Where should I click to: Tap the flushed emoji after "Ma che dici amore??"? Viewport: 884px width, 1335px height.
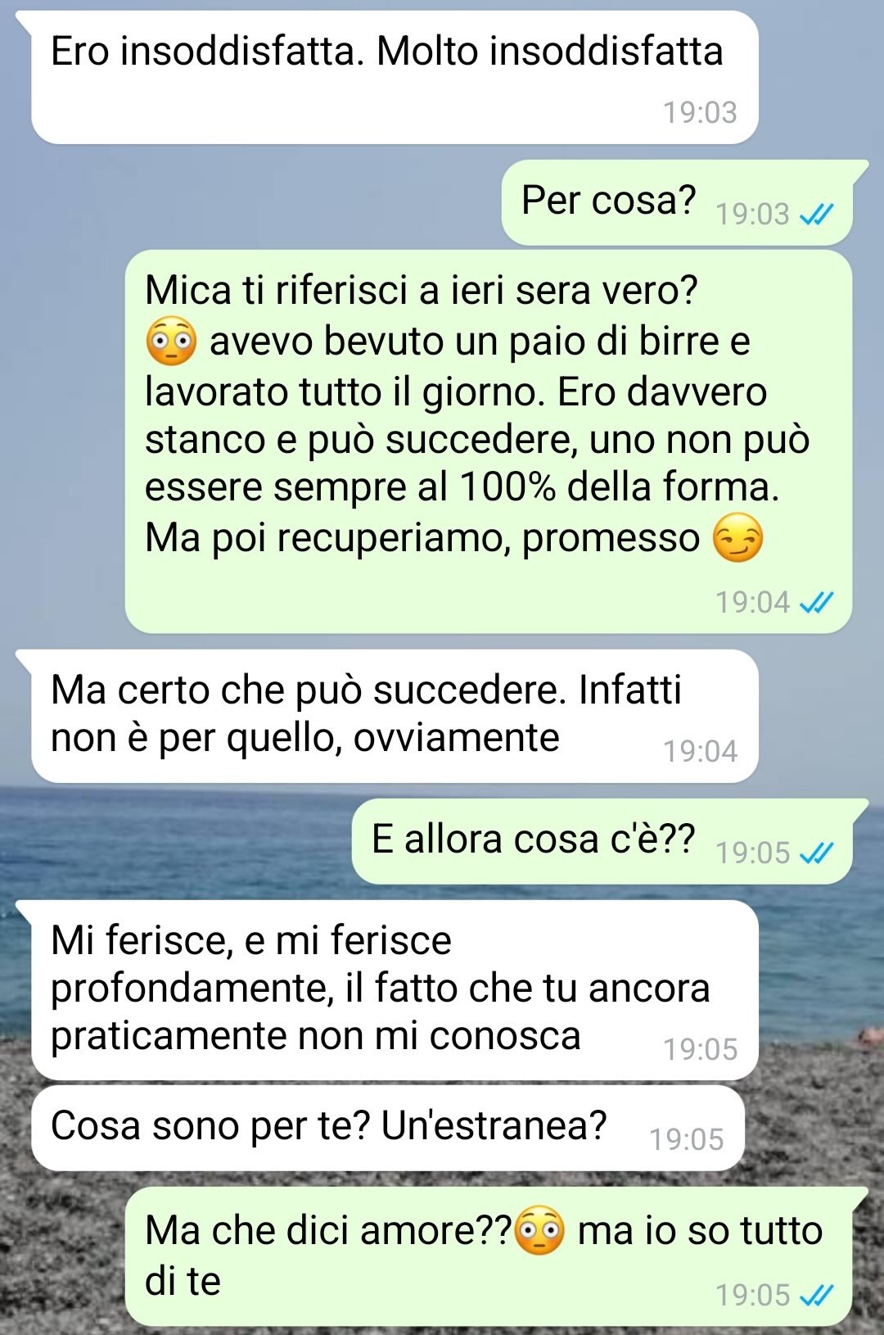(x=539, y=1230)
